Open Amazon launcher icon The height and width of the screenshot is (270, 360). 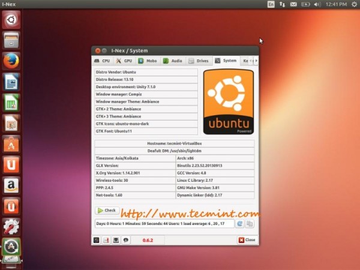[11, 185]
